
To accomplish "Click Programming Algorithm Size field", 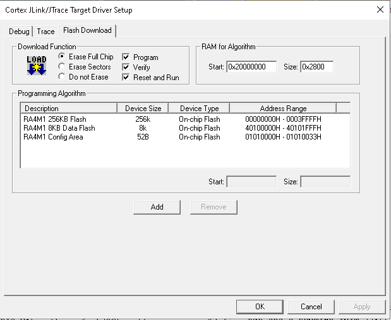I will 325,182.
